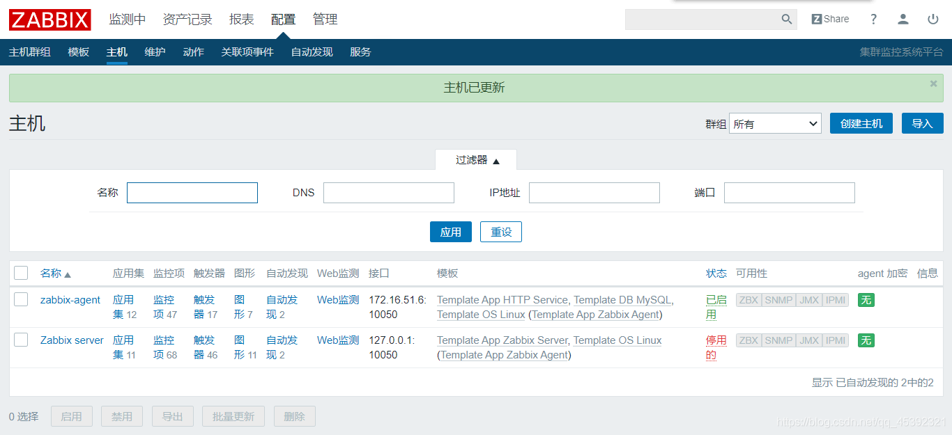Screen dimensions: 952x435
Task: Open the Share link with Z icon
Action: click(830, 19)
